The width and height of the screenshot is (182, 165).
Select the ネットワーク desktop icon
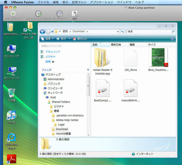(x=11, y=71)
